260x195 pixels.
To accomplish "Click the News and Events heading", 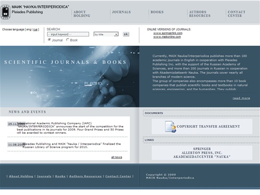I will (x=28, y=112).
